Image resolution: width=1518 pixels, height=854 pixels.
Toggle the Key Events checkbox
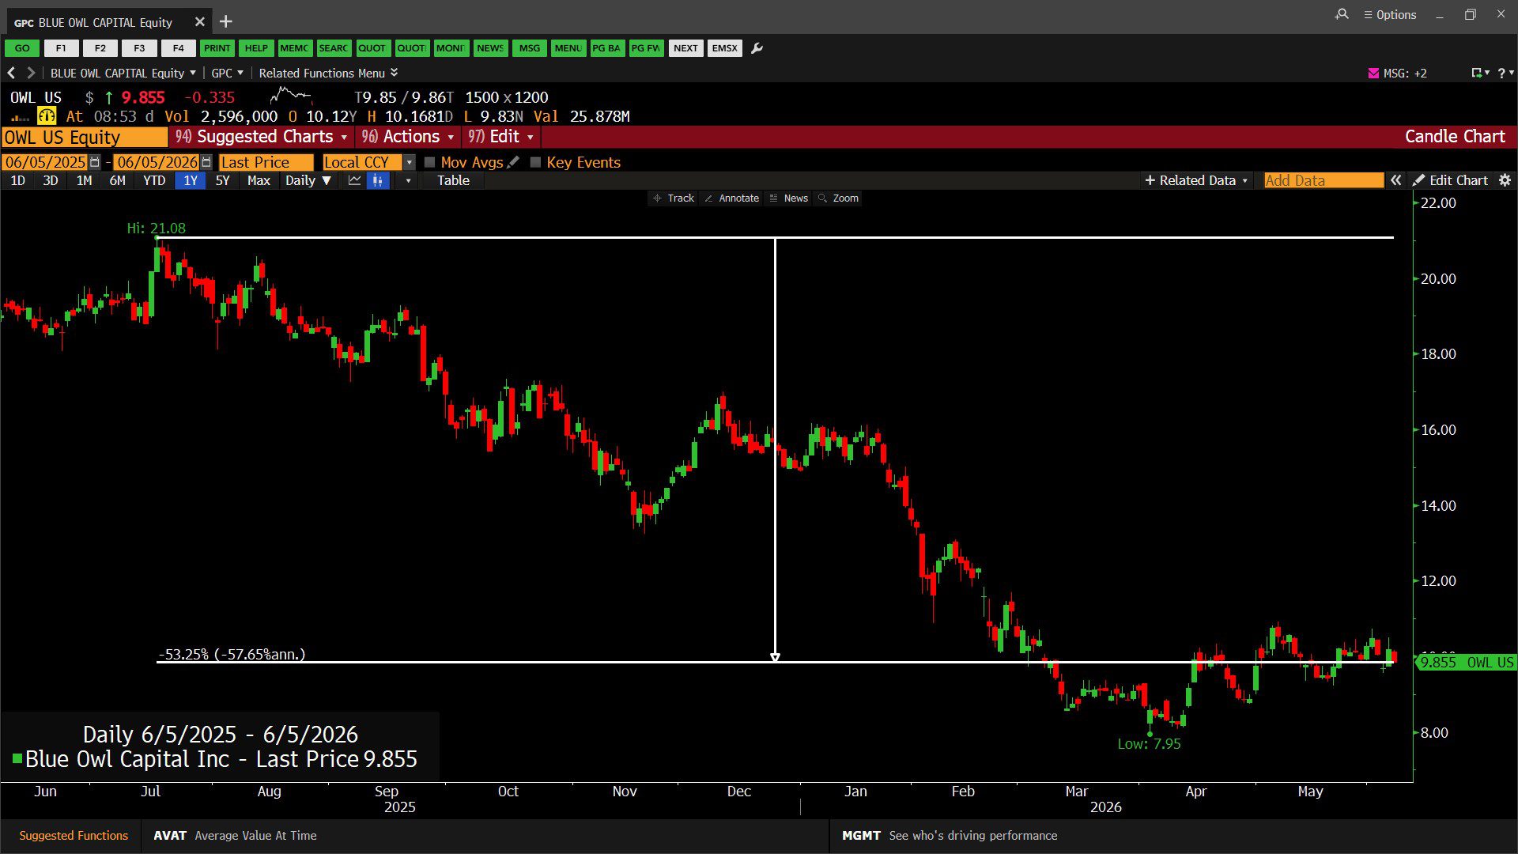535,162
